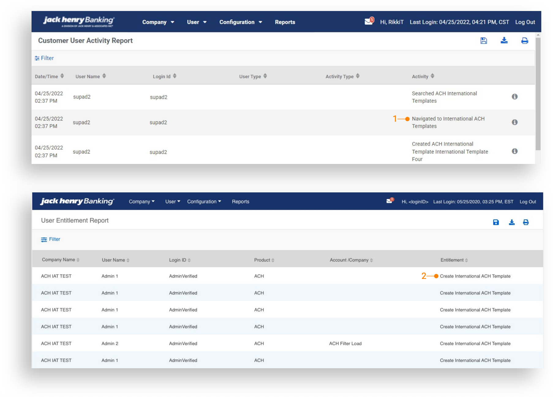The width and height of the screenshot is (553, 397).
Task: Expand Configuration dropdown above User Entitlement Report
Action: [204, 202]
